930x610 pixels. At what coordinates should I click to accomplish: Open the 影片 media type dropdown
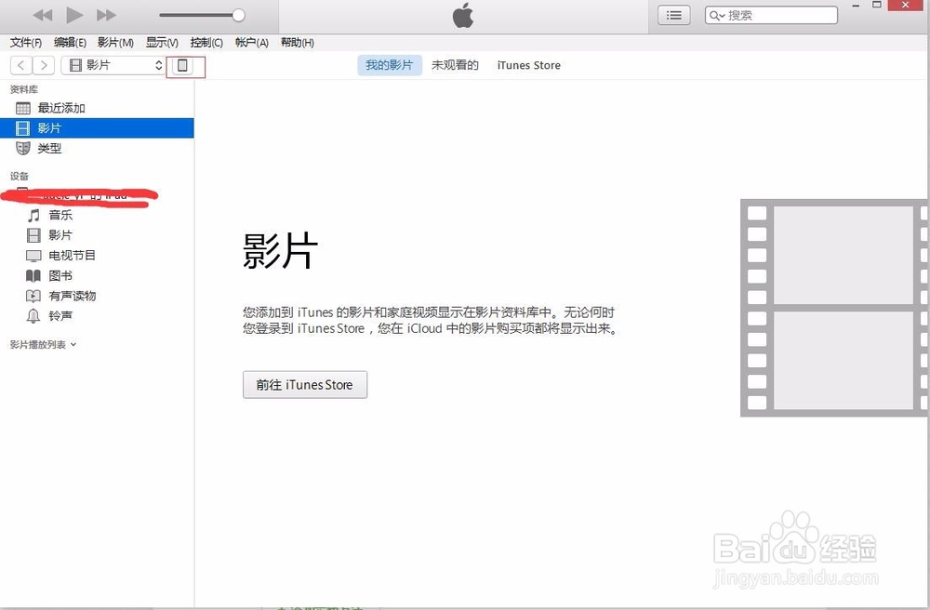[x=113, y=65]
